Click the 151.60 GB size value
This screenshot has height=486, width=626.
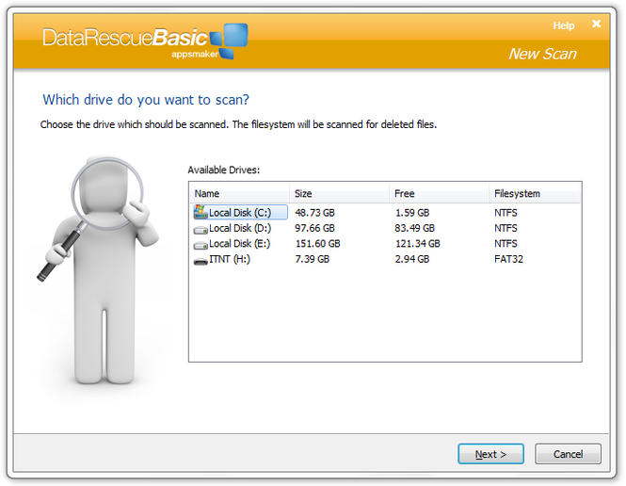click(317, 244)
